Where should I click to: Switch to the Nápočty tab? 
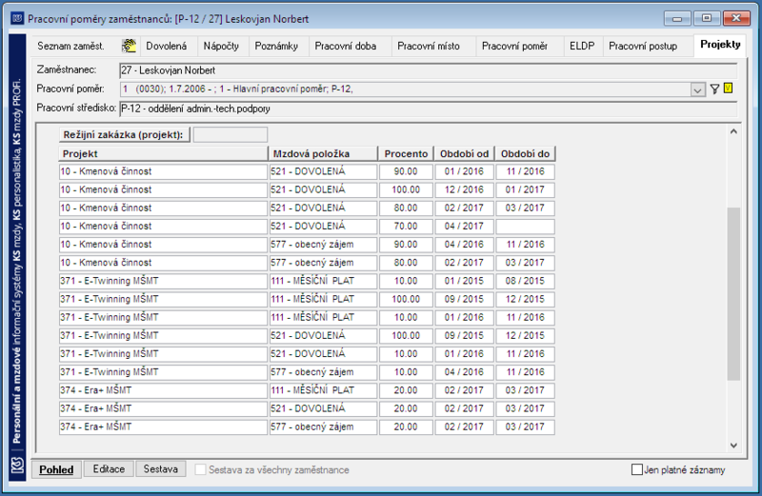click(x=221, y=46)
